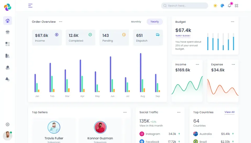Open the gift box sidebar icon
Image resolution: width=251 pixels, height=143 pixels.
click(x=8, y=32)
